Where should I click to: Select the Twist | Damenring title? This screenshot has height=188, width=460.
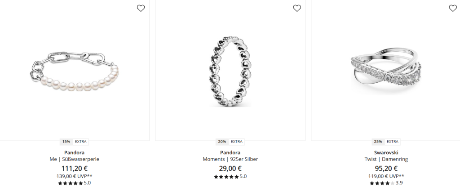[386, 159]
